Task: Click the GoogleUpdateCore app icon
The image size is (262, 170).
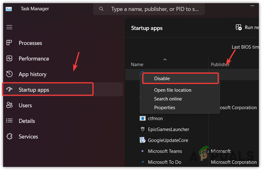Action: click(143, 140)
